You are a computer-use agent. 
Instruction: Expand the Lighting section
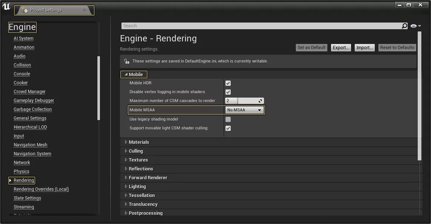click(137, 186)
